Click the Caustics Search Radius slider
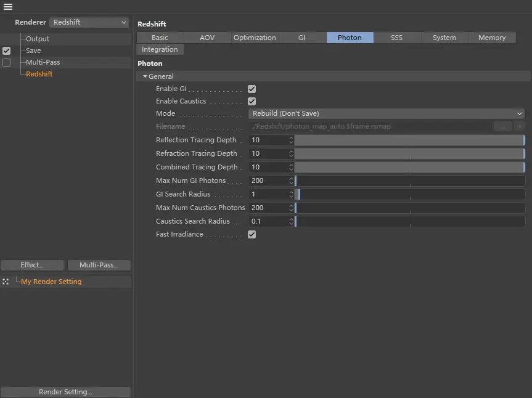This screenshot has height=398, width=532. [x=410, y=221]
